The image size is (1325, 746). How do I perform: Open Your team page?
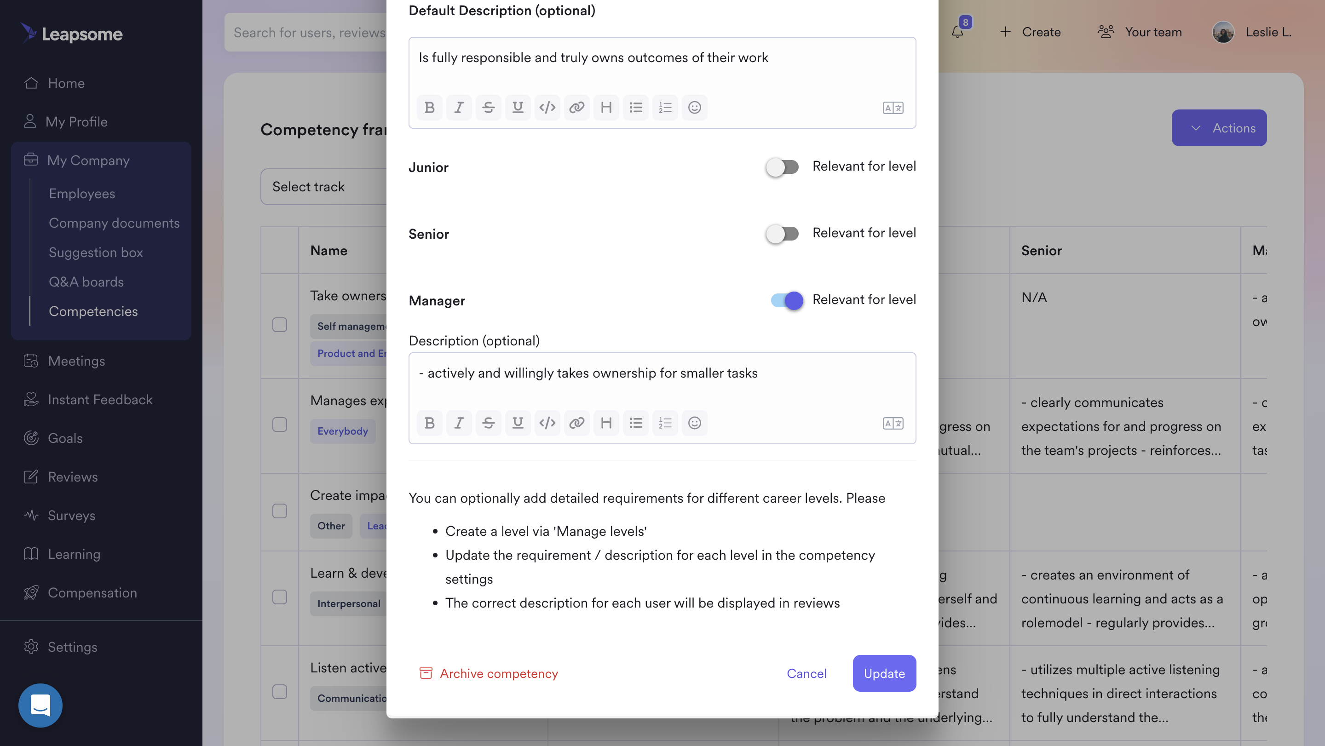pyautogui.click(x=1140, y=32)
